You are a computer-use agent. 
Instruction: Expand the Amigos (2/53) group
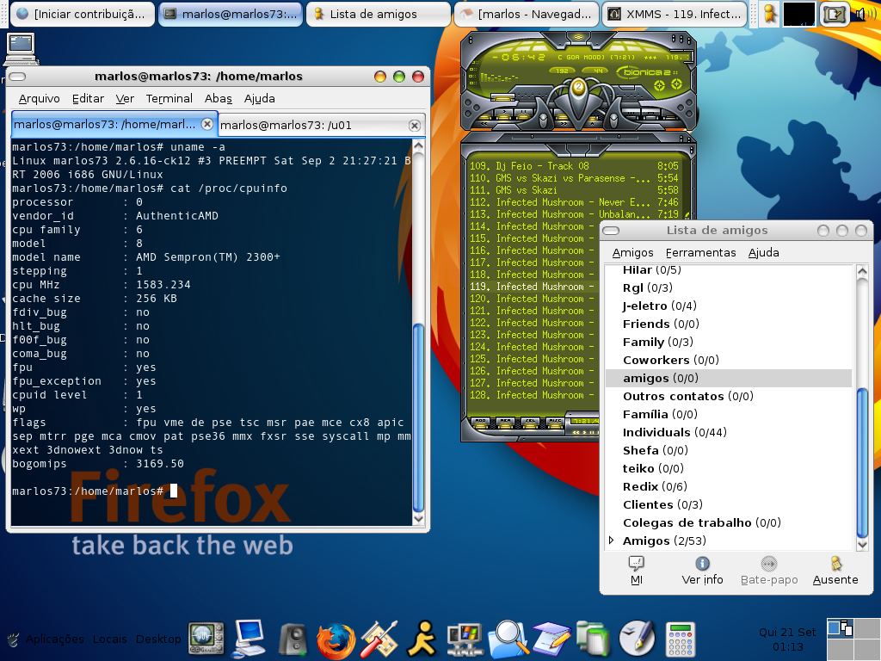point(612,541)
